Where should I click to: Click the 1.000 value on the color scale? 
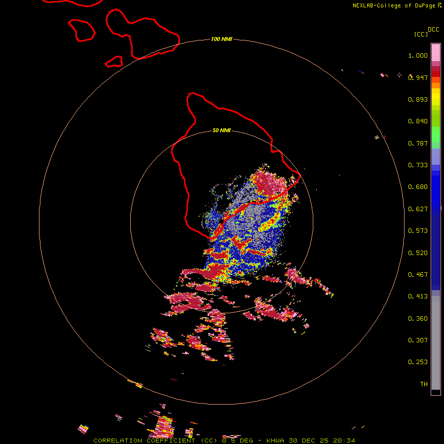point(418,55)
